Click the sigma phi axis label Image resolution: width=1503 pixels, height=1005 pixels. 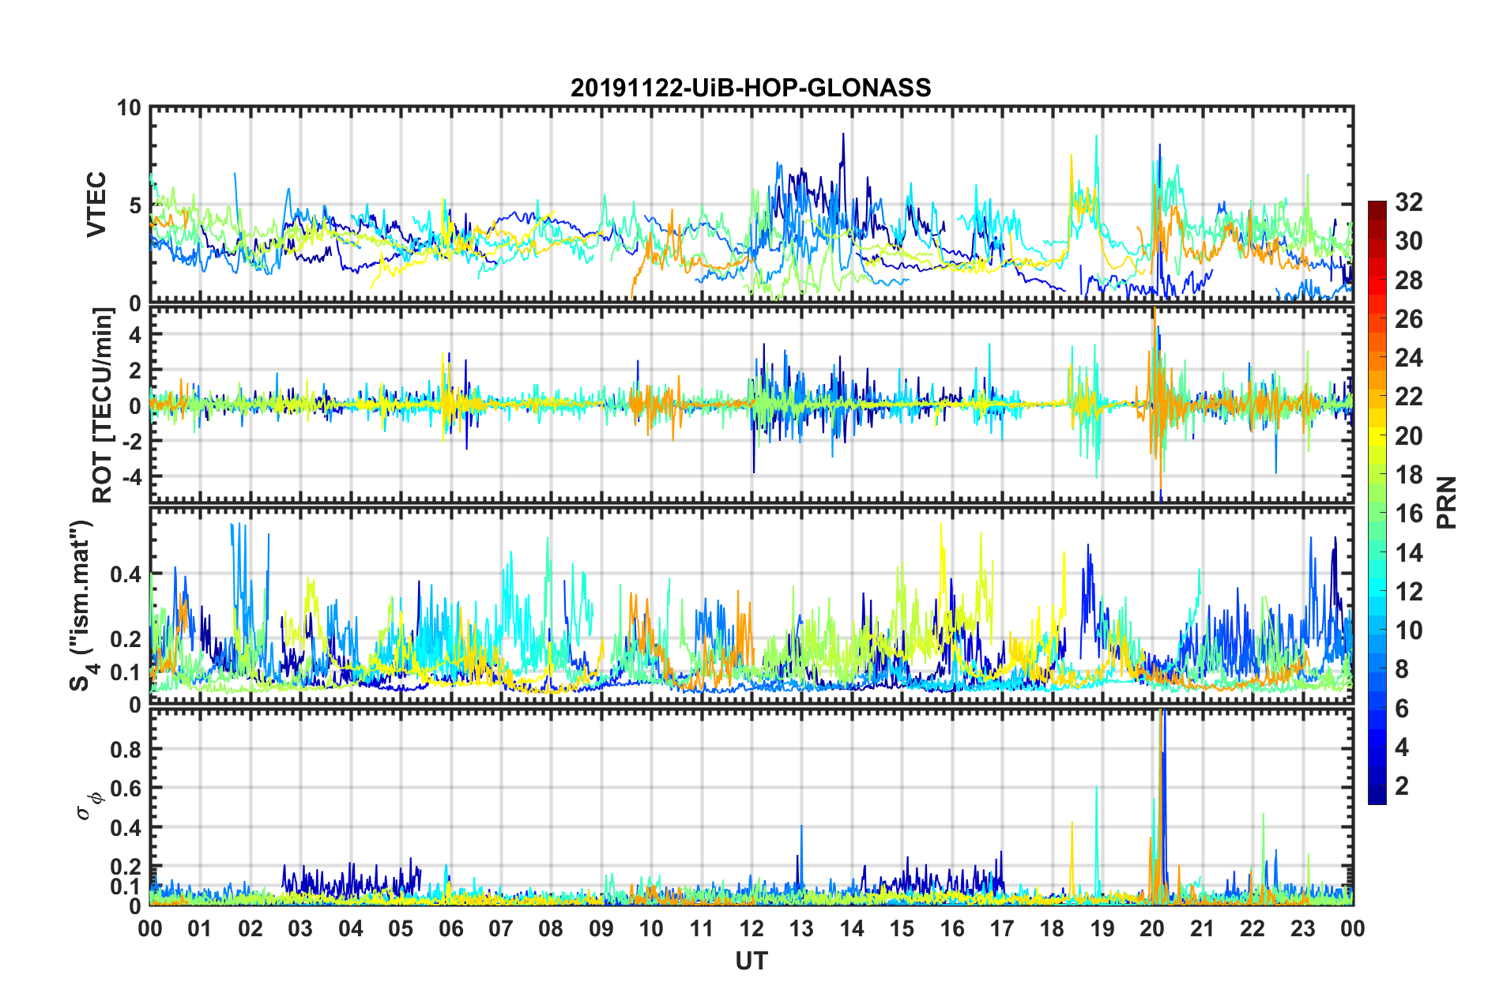pos(89,805)
